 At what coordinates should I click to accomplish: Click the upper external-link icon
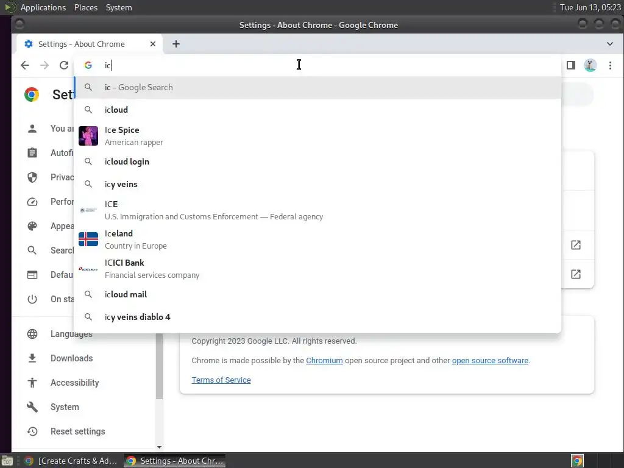[x=576, y=245]
